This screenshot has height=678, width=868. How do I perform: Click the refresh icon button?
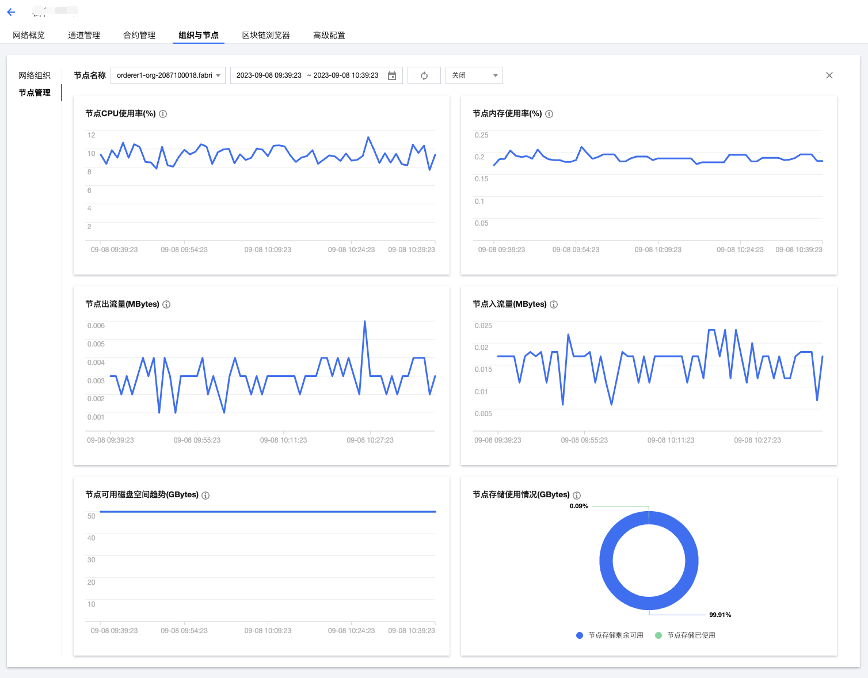424,75
